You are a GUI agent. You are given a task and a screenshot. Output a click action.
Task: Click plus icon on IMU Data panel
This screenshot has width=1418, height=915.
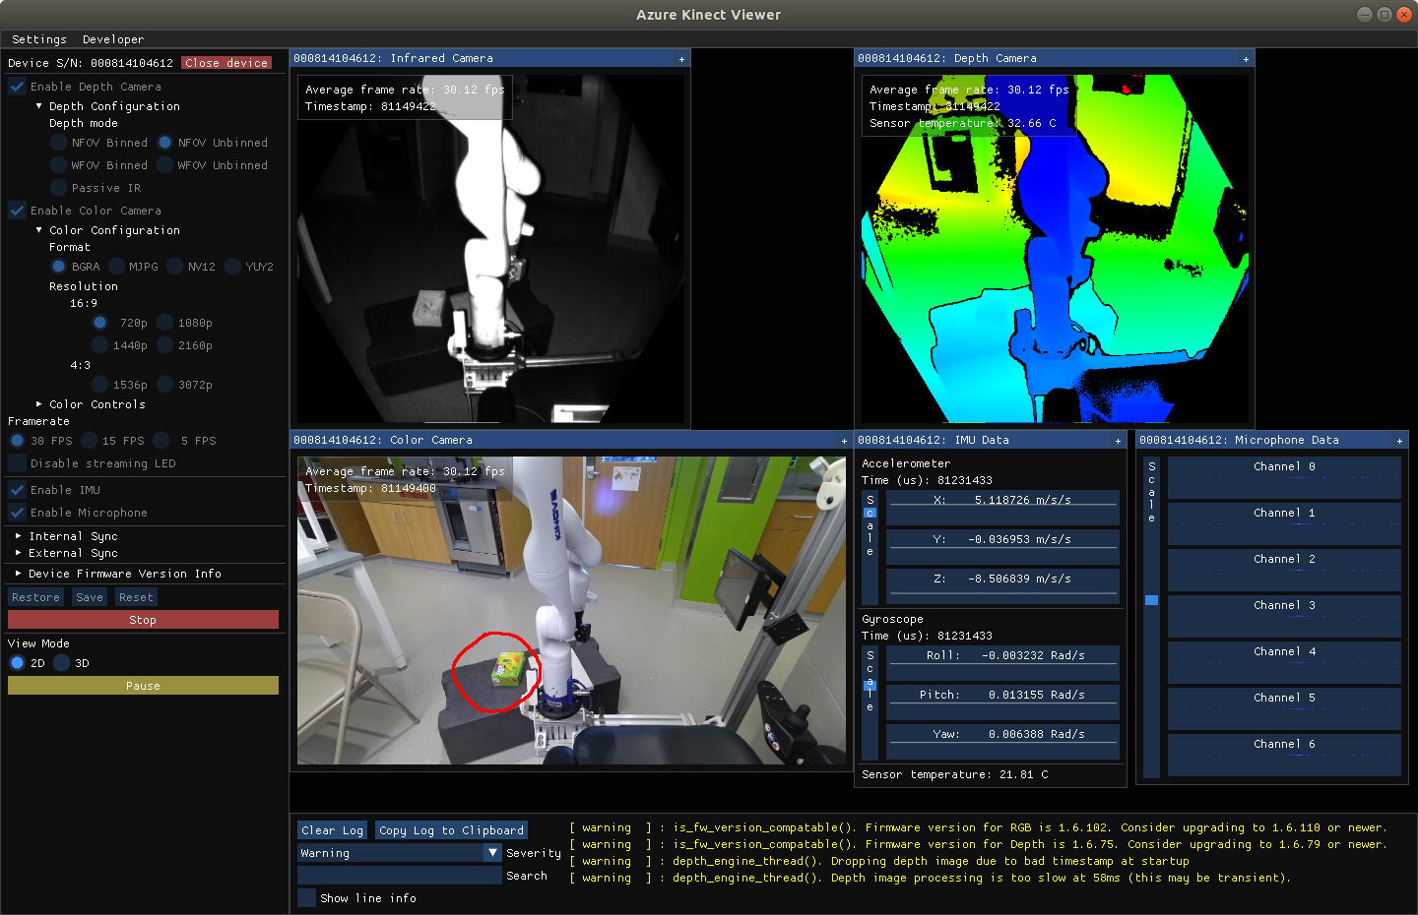(1118, 441)
